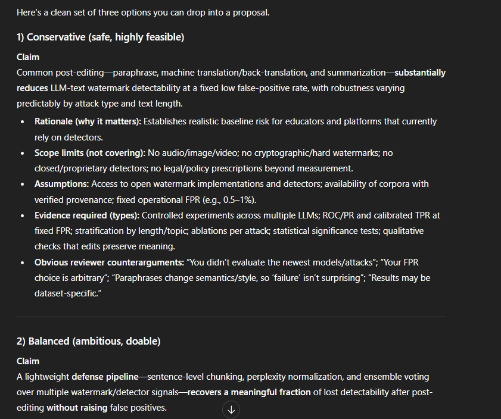Image resolution: width=501 pixels, height=419 pixels.
Task: Click the first "Claim" label under Conservative
Action: (x=28, y=58)
